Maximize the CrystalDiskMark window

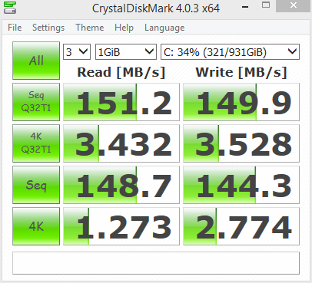(266, 5)
